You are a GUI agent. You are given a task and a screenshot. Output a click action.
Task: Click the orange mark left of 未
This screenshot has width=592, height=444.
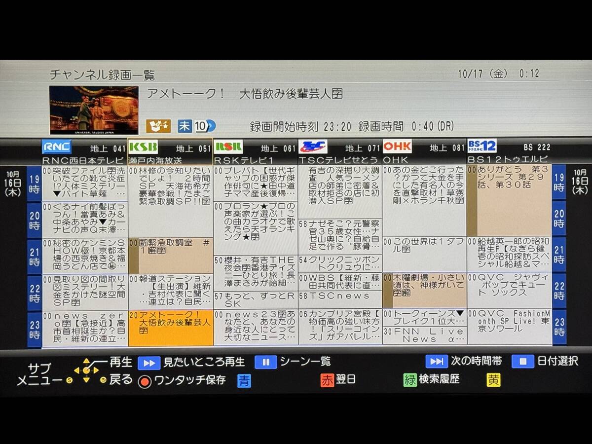pos(158,126)
